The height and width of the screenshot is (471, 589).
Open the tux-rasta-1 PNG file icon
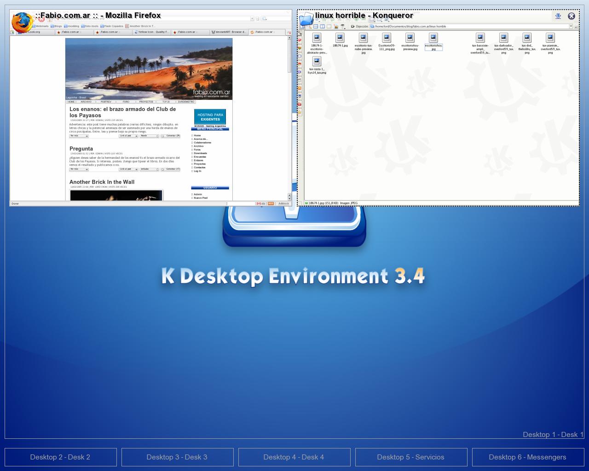(x=317, y=62)
